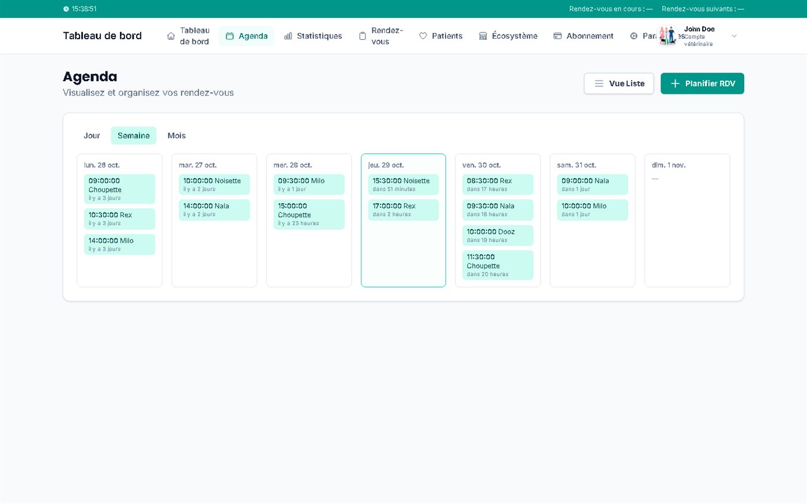Screen dimensions: 807x504
Task: Click the clipboard icon next to Rendez-vous
Action: [363, 36]
